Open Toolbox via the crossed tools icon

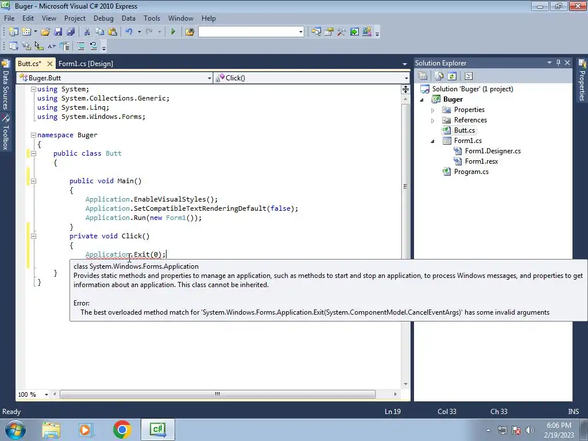click(341, 32)
